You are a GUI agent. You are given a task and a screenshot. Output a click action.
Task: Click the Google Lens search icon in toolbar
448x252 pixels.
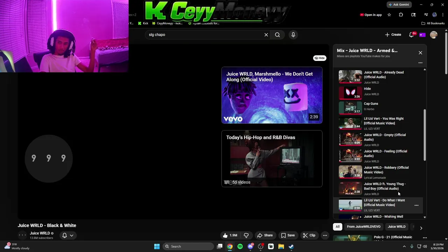pos(413,15)
